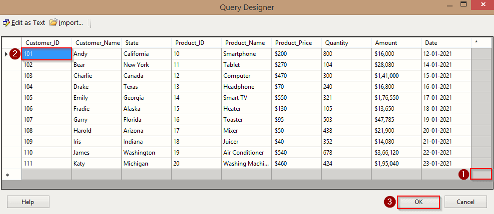Viewport: 494px width, 214px height.
Task: Click the OK button
Action: point(419,202)
